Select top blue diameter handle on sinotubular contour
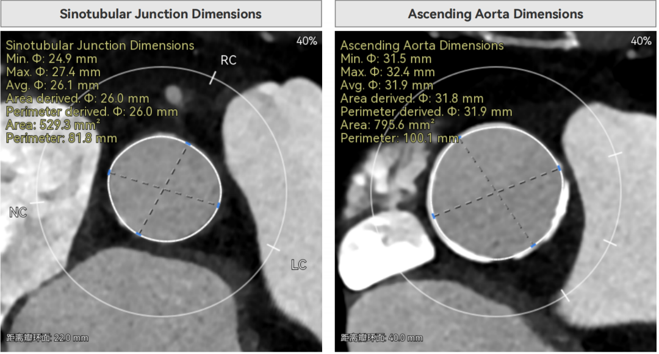Image resolution: width=659 pixels, height=354 pixels. tap(188, 144)
